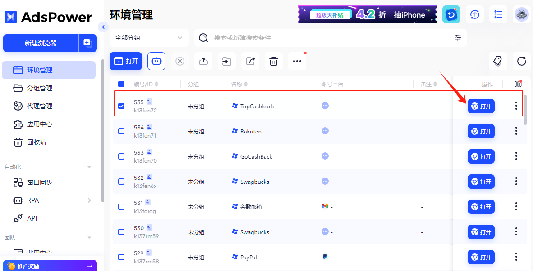
Task: Sort by 名称 column
Action: tap(246, 84)
